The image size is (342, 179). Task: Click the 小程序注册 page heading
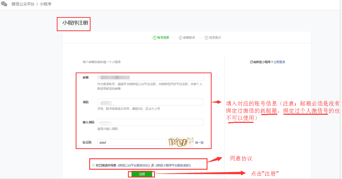coord(75,22)
